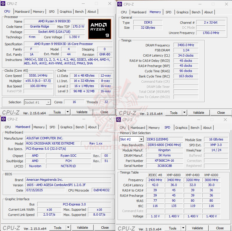Image resolution: width=232 pixels, height=231 pixels.
Task: Expand the Socket #1 selection dropdown
Action: (48, 102)
